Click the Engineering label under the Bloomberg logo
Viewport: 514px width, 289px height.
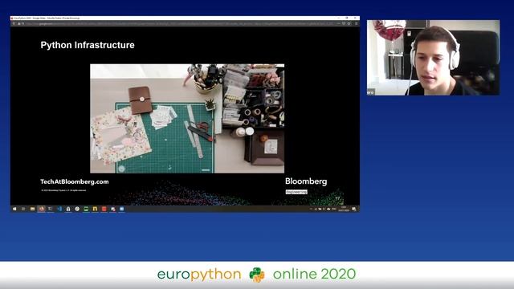[296, 192]
